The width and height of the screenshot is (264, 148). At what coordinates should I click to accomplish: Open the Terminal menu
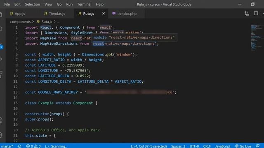pyautogui.click(x=84, y=5)
